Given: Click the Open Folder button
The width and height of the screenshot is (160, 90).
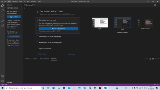Looking at the screenshot, I should point(14,17).
